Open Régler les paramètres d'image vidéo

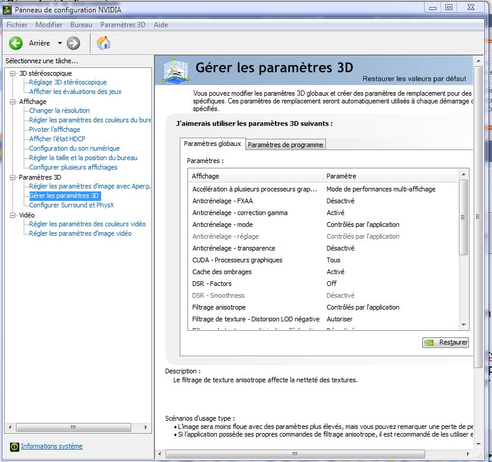(x=80, y=233)
